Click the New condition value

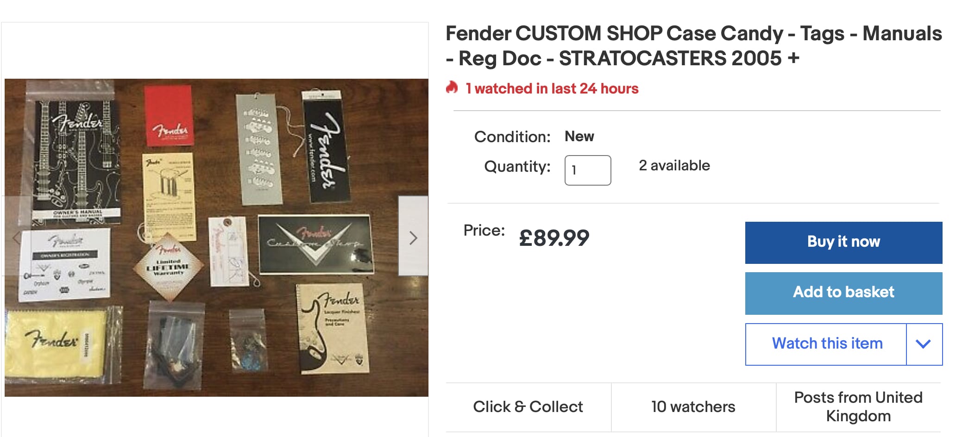pos(579,137)
